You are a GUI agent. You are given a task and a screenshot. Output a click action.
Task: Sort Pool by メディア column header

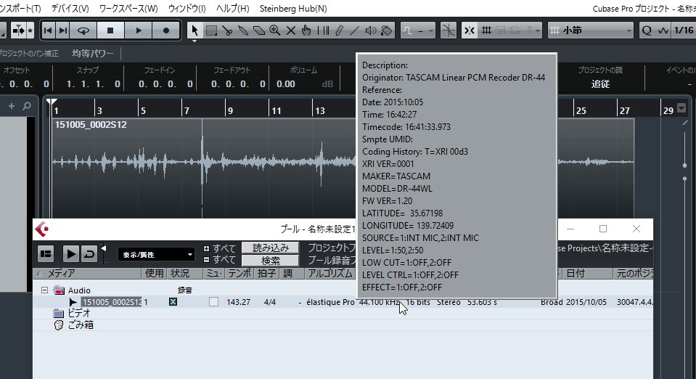(x=87, y=273)
